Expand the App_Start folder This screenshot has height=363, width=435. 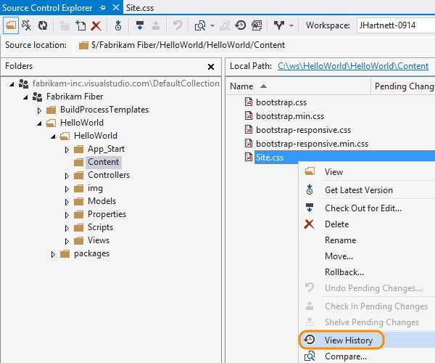[67, 150]
